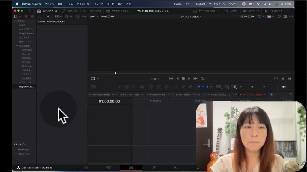
Task: Open the Fairlight page music note icon
Action: [198, 168]
